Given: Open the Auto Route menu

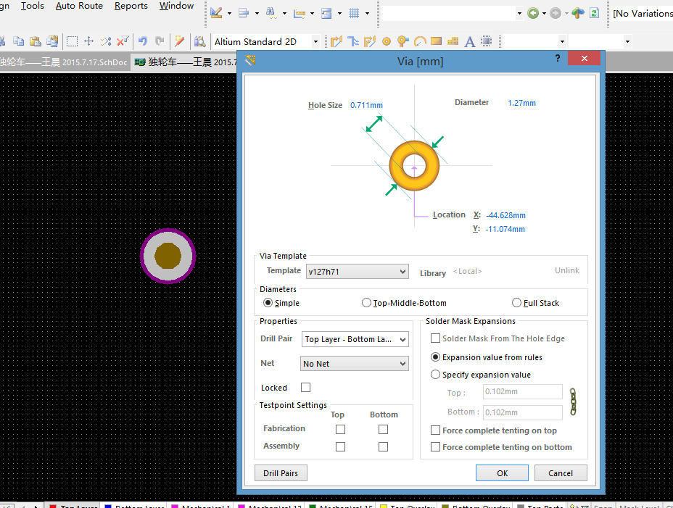Looking at the screenshot, I should (79, 6).
